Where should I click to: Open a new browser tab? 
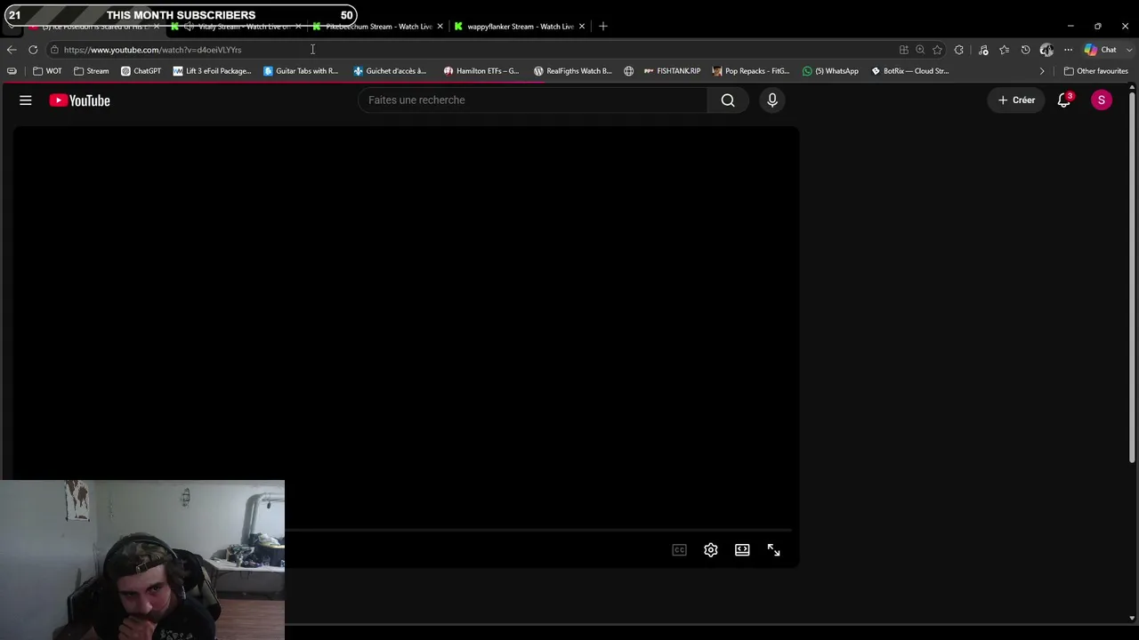coord(603,27)
